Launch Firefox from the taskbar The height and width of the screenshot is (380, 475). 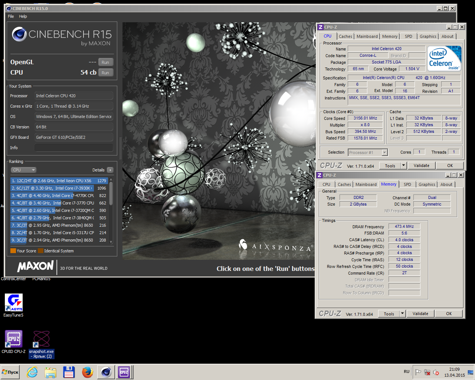pos(88,372)
